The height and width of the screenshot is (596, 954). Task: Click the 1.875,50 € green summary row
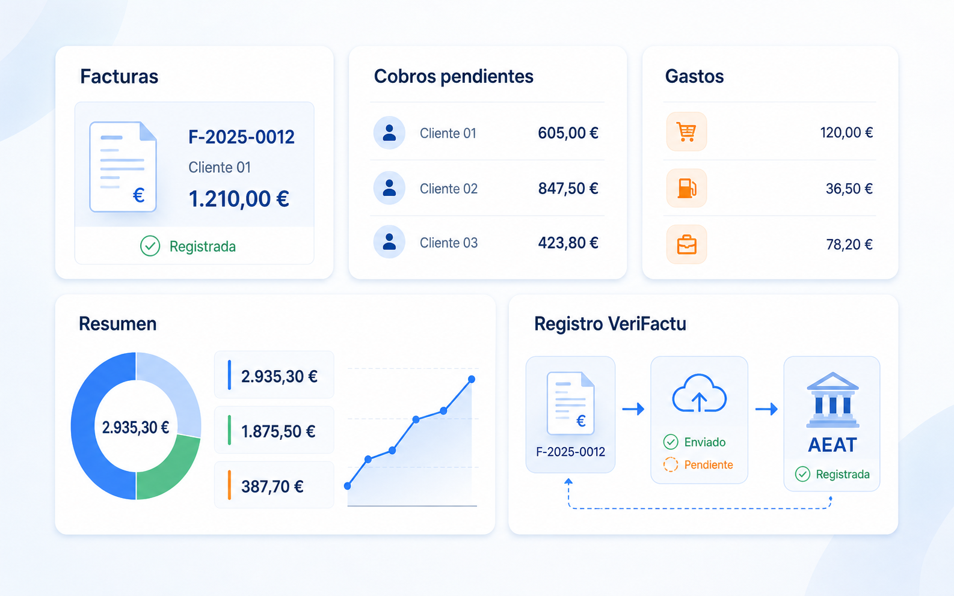(x=274, y=430)
